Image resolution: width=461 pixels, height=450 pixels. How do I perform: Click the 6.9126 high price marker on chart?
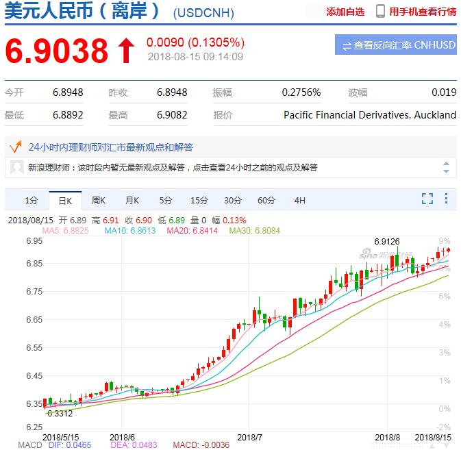pyautogui.click(x=387, y=241)
